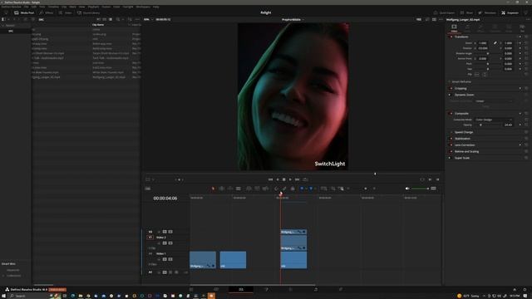Image resolution: width=532 pixels, height=299 pixels.
Task: Click the Zoom link chain icon
Action: coord(495,43)
